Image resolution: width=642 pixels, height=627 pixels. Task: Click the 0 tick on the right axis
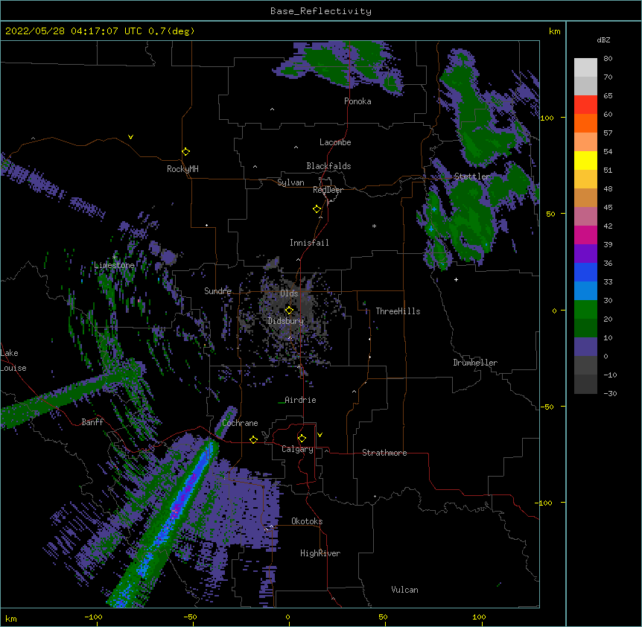coord(554,311)
